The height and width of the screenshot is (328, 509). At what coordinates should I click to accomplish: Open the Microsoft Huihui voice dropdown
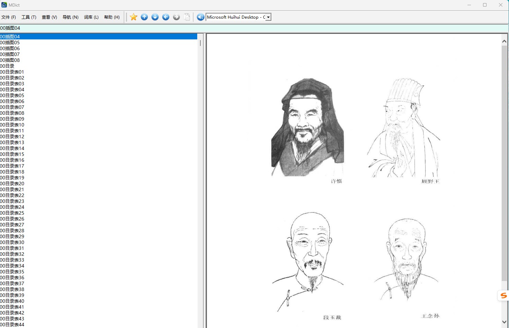[x=268, y=17]
